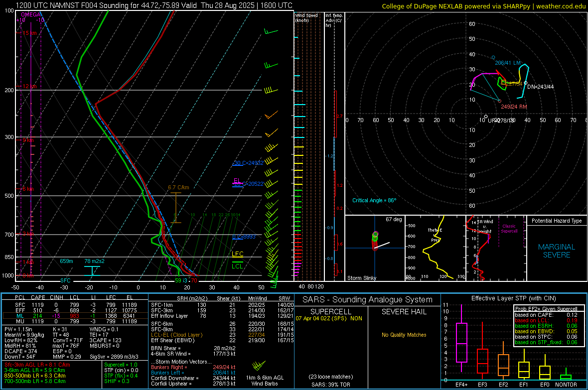Click the yellow 'LFC' label on the skew-T
This screenshot has width=588, height=390.
point(237,254)
